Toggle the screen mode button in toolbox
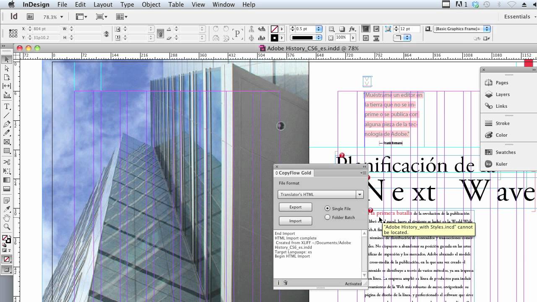 (7, 270)
